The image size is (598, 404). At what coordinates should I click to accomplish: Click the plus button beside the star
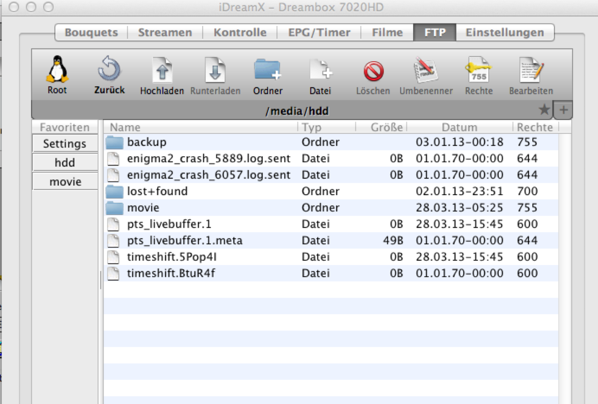(563, 110)
